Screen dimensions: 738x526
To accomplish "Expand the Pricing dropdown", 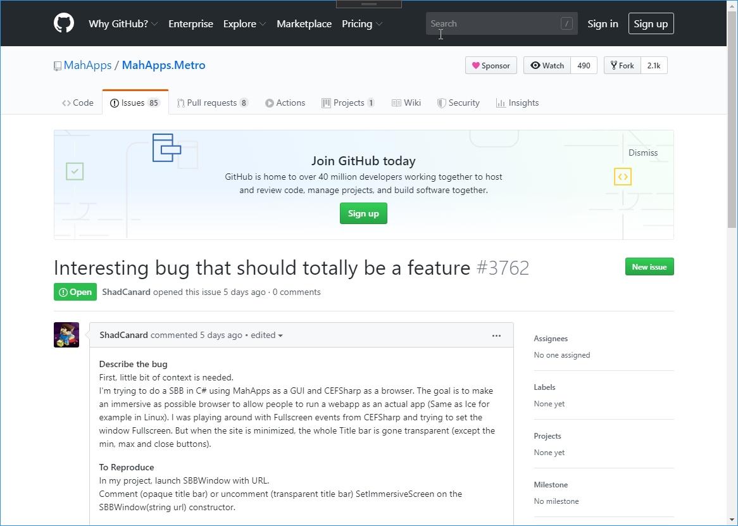I will [362, 23].
